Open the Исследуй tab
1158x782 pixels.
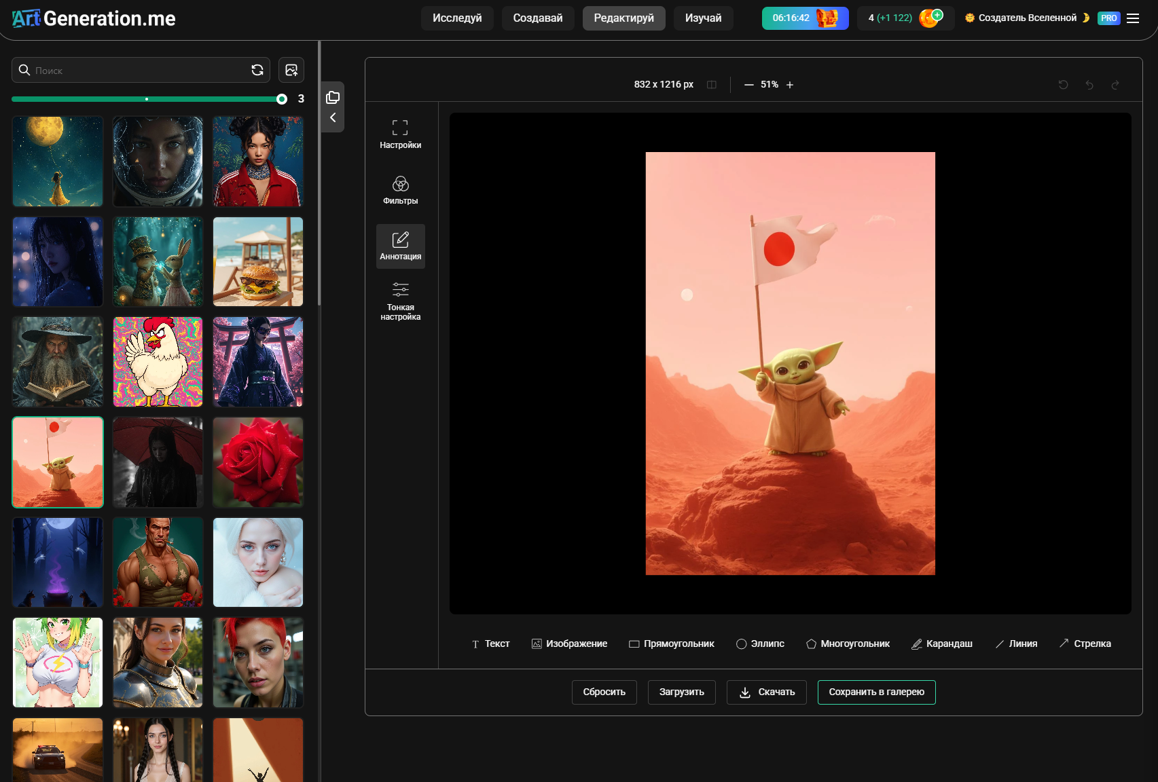tap(457, 18)
